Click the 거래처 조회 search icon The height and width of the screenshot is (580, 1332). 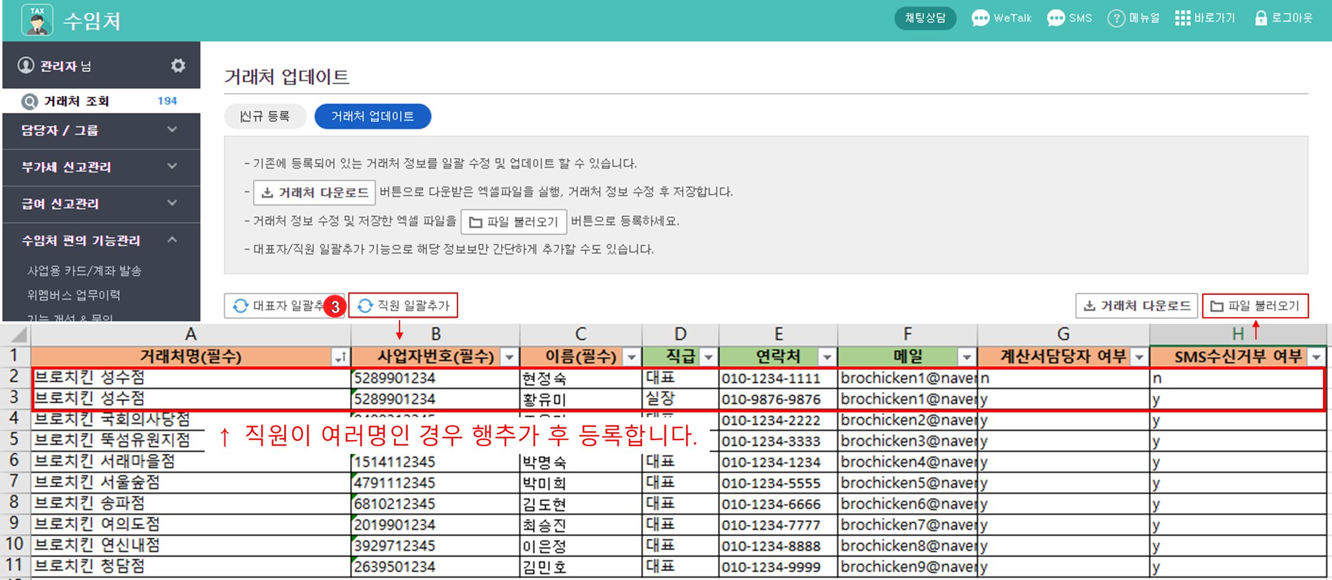[x=30, y=101]
